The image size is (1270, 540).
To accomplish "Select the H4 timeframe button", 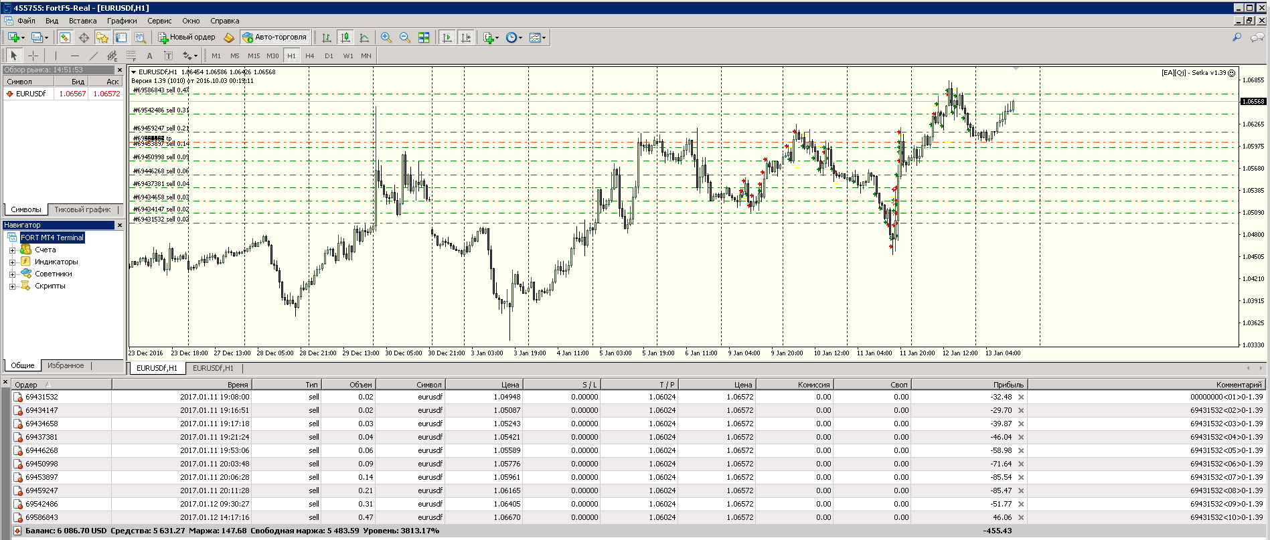I will click(310, 56).
